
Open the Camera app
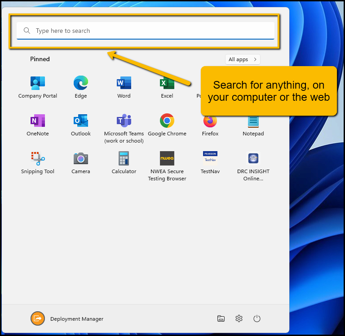coord(81,163)
